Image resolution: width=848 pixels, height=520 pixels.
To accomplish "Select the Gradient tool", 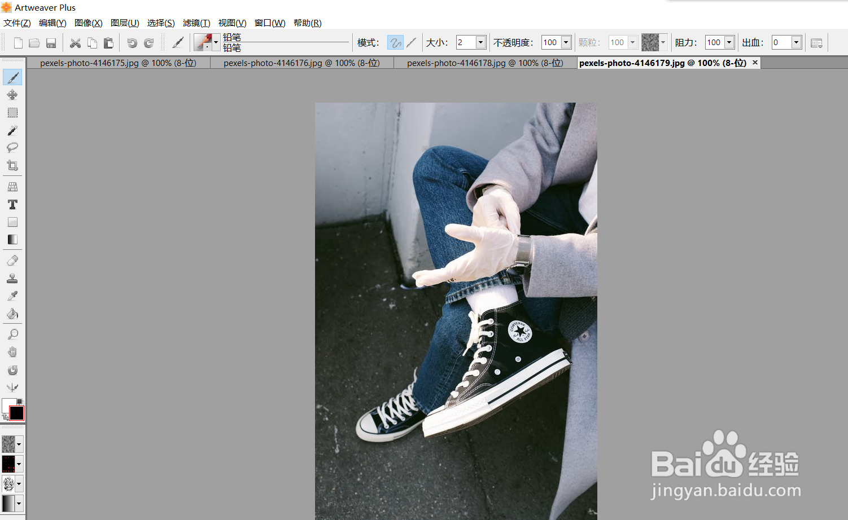I will click(x=12, y=240).
